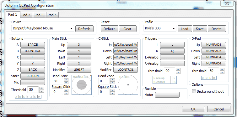The width and height of the screenshot is (237, 117).
Task: Decrease C-Stick Dead Zone value
Action: (112, 83)
